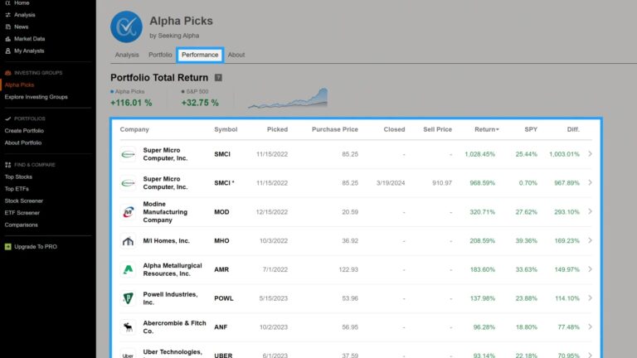Open Stock Screener
This screenshot has width=637, height=358.
click(x=23, y=201)
